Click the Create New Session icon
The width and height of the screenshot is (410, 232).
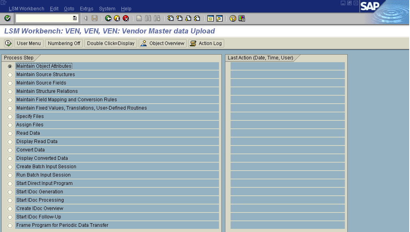point(211,18)
